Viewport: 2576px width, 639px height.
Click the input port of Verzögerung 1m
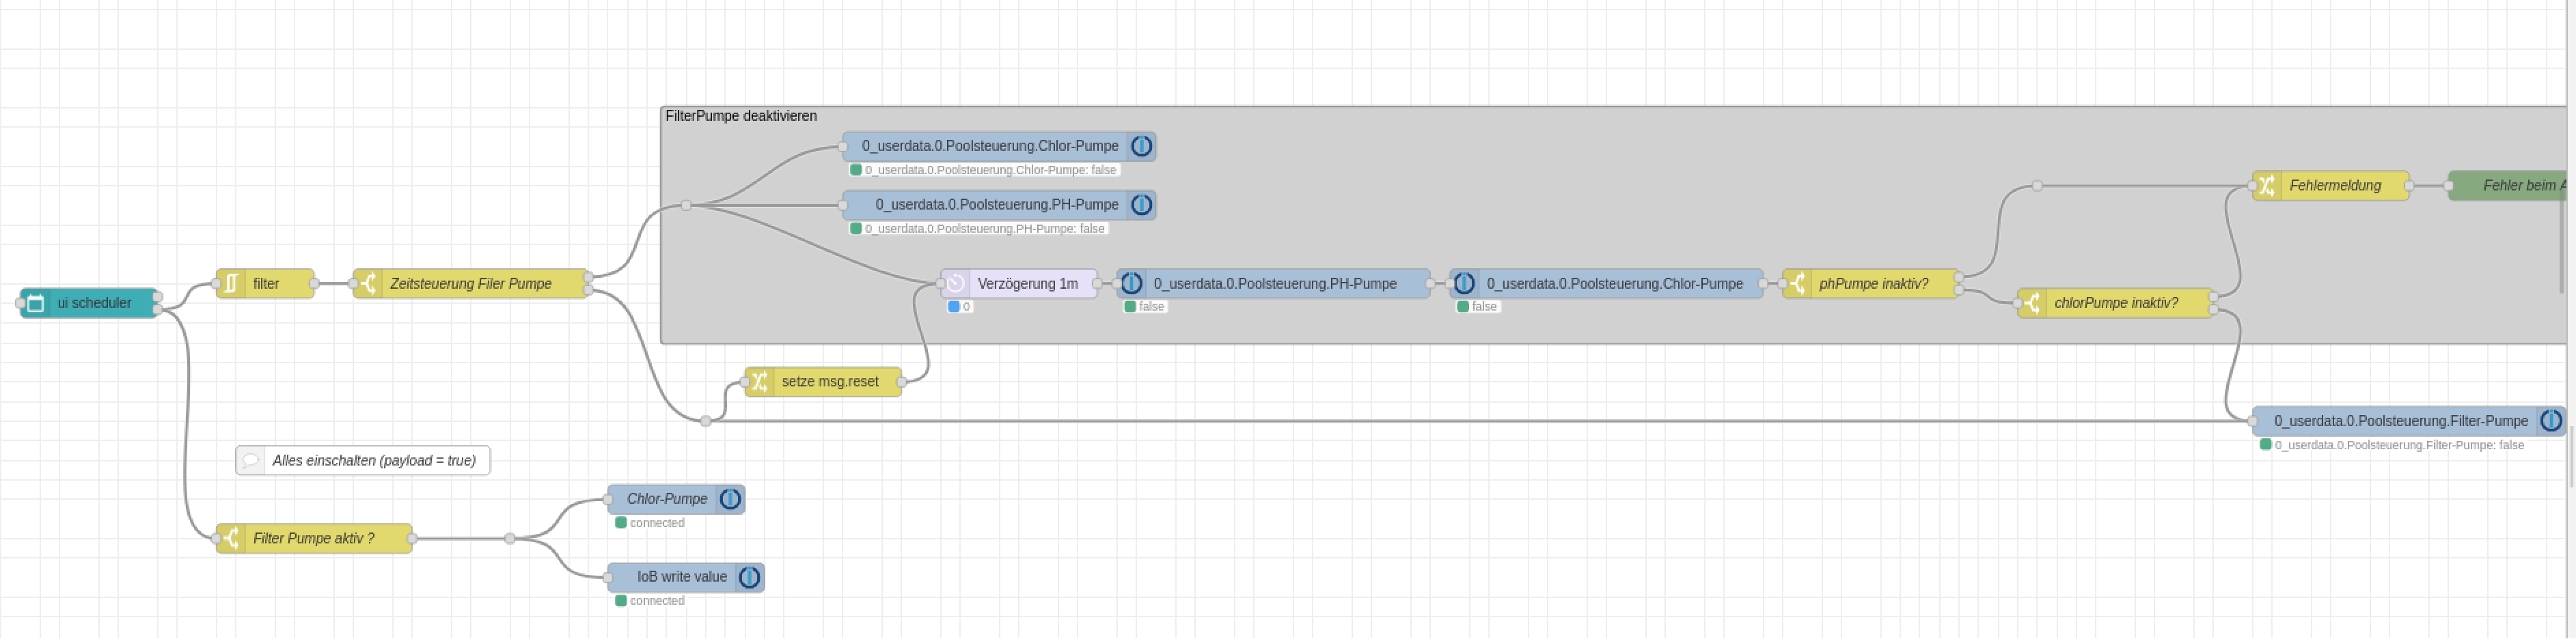tap(941, 283)
